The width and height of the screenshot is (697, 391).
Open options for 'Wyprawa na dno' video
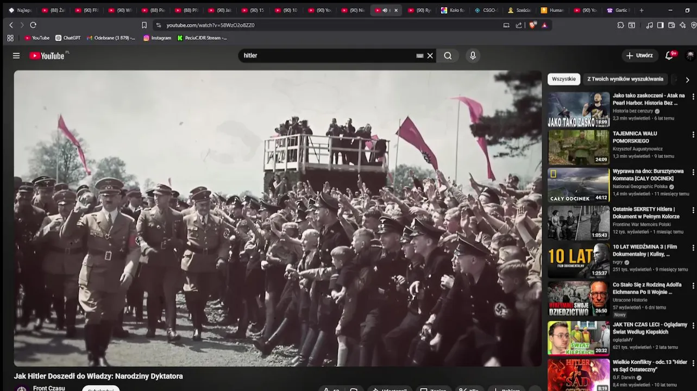click(x=693, y=173)
